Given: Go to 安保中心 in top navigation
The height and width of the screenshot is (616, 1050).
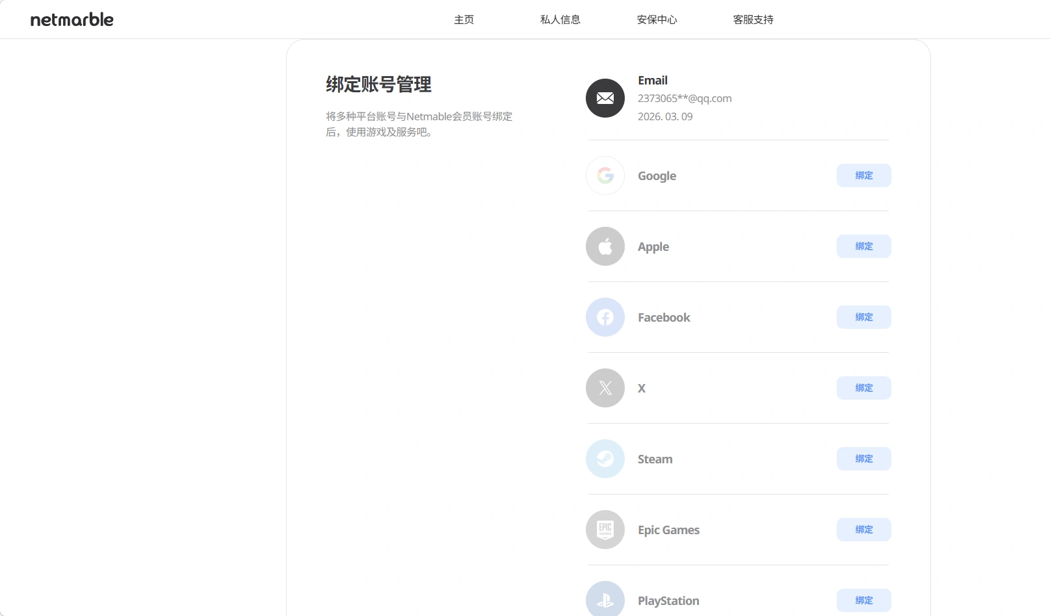Looking at the screenshot, I should click(x=657, y=19).
